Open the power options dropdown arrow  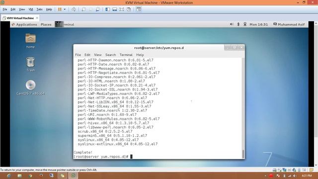pyautogui.click(x=65, y=9)
